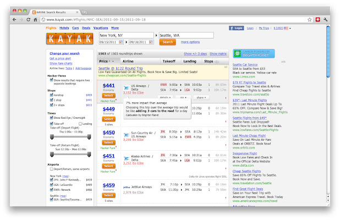This screenshot has width=340, height=220.
Task: Select the $441 flight
Action: click(108, 96)
